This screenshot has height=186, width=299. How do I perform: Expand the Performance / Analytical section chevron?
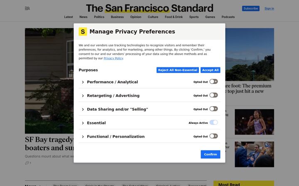pos(83,82)
